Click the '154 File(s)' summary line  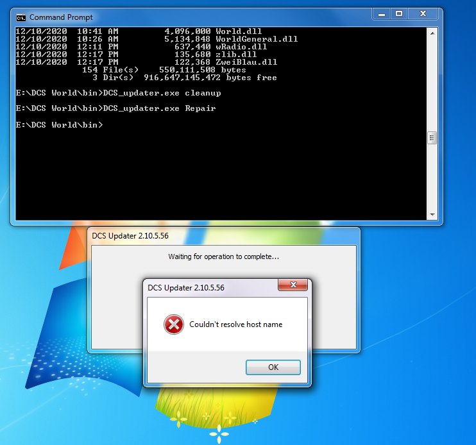pyautogui.click(x=164, y=70)
